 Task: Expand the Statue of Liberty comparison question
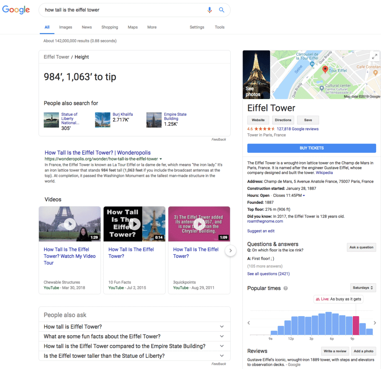pyautogui.click(x=134, y=356)
